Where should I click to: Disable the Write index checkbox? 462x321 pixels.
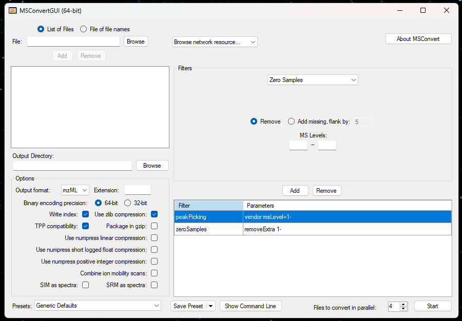[86, 214]
